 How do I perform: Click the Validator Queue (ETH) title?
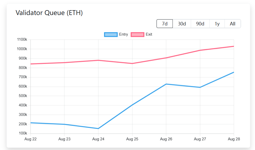pyautogui.click(x=49, y=13)
